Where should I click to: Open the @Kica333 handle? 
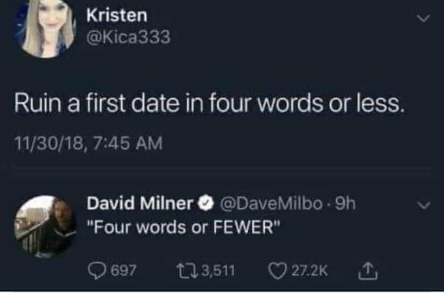(x=128, y=38)
